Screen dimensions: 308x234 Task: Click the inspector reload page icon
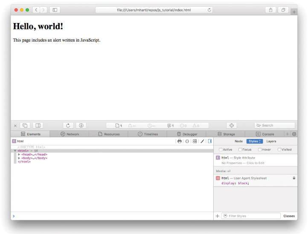[x=68, y=125]
